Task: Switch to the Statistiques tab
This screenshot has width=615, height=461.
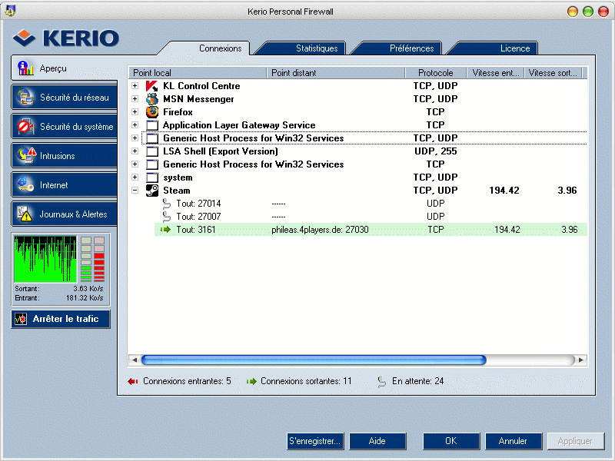Action: click(x=316, y=48)
